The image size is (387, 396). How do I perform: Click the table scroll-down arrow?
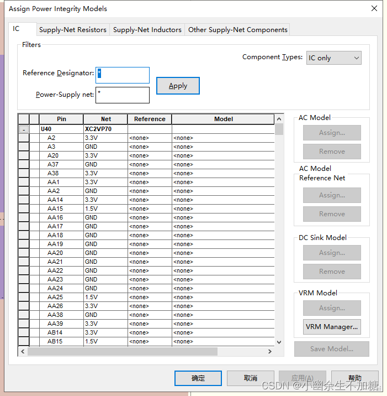pos(279,342)
